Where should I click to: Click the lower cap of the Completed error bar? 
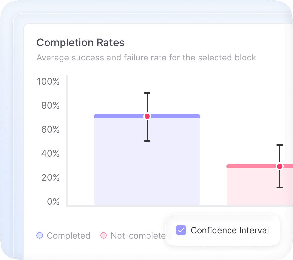coord(147,141)
